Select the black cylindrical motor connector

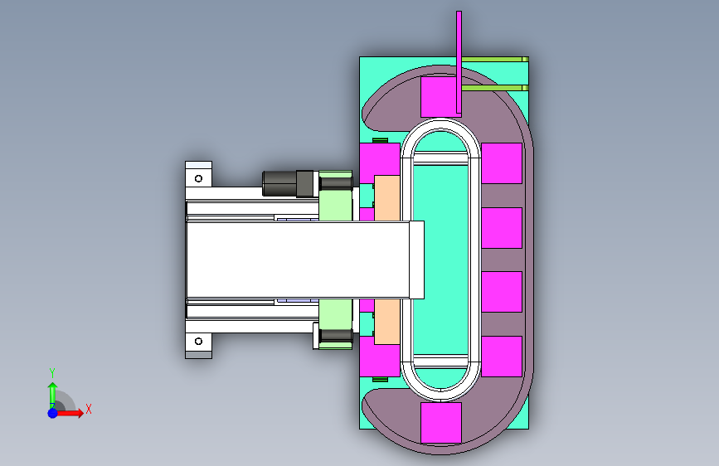[288, 183]
